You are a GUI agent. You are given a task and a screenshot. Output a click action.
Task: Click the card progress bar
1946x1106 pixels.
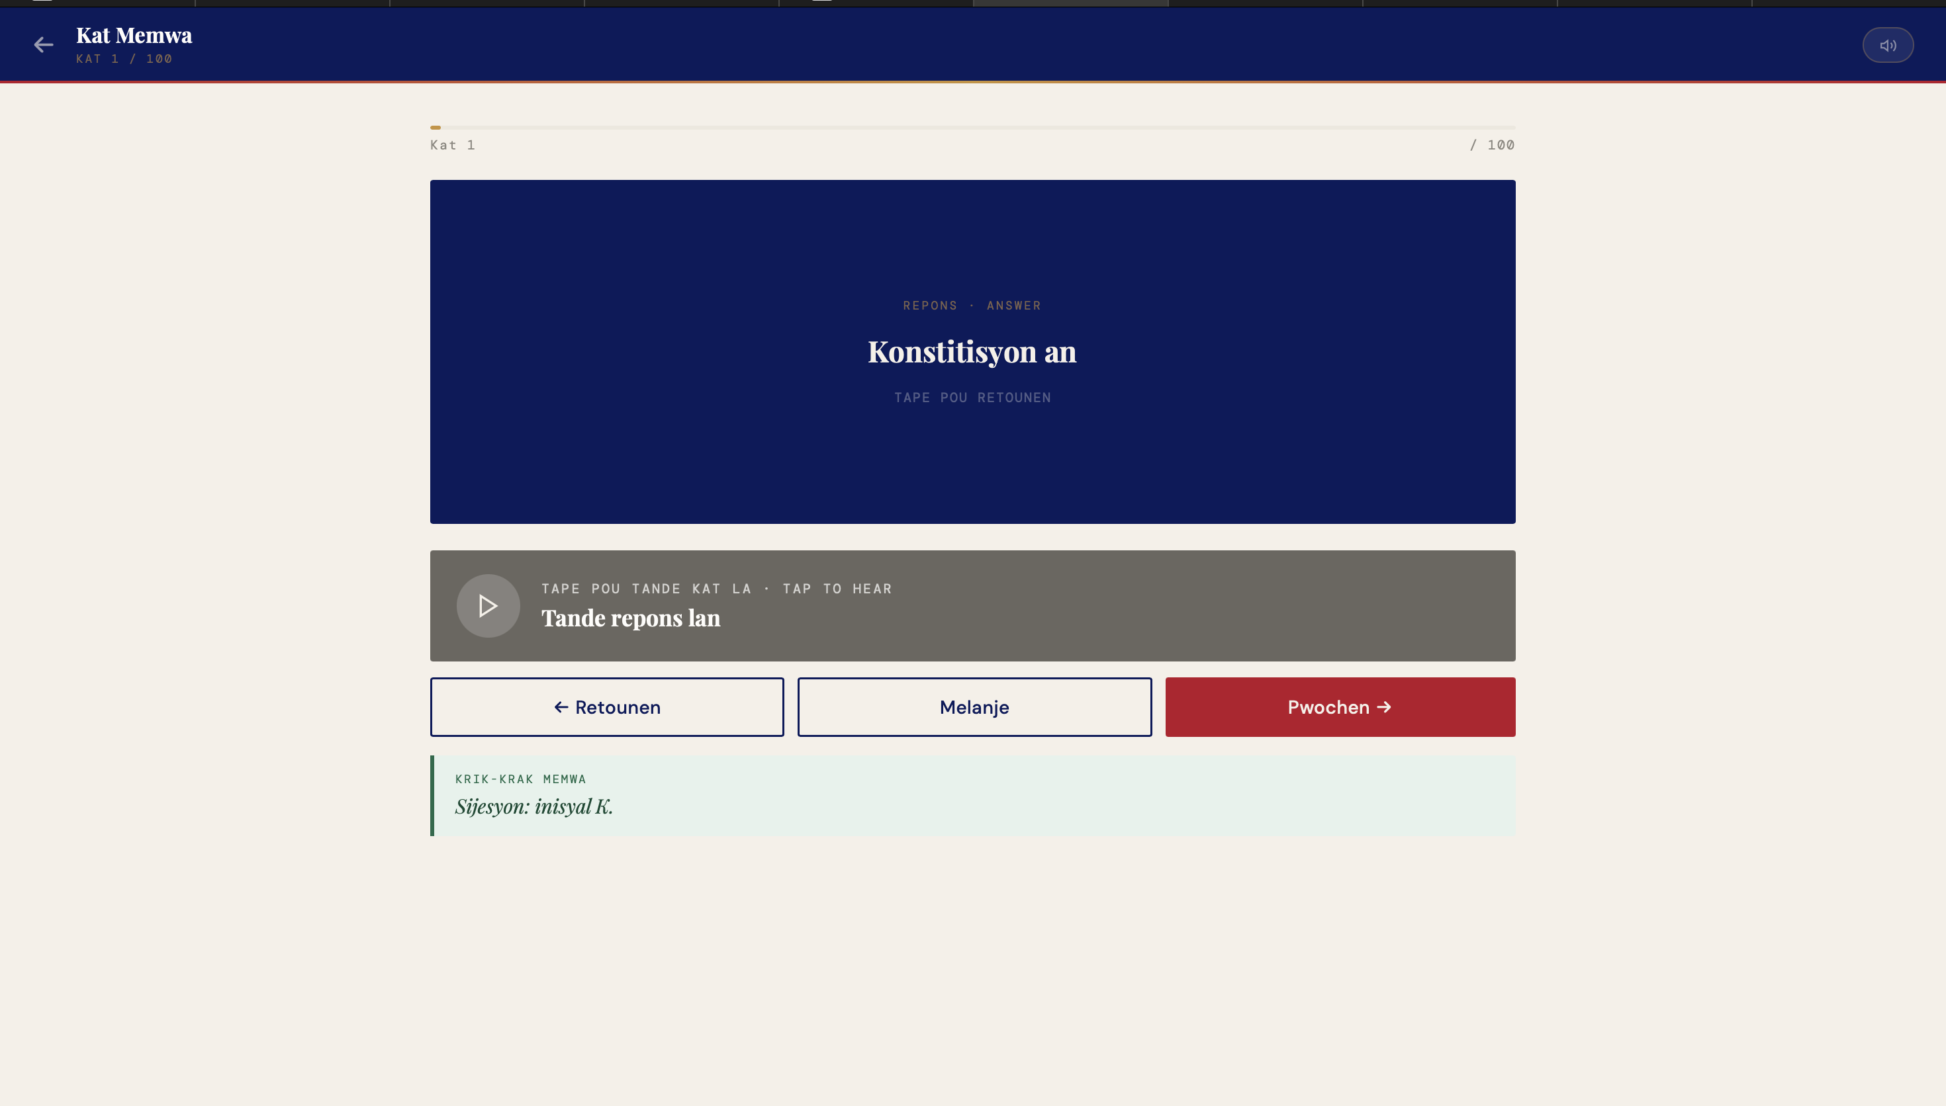click(972, 128)
